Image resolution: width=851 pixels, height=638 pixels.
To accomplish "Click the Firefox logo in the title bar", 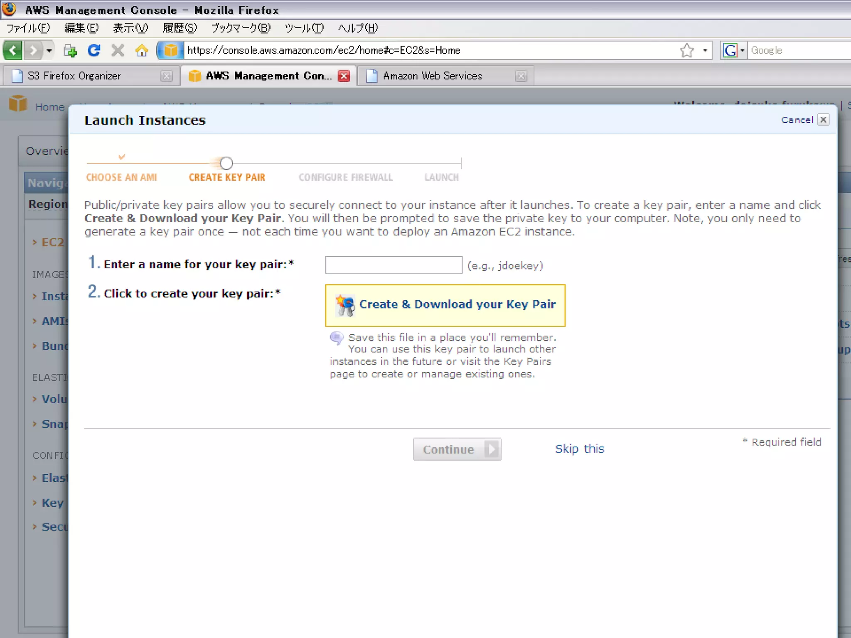I will (9, 9).
